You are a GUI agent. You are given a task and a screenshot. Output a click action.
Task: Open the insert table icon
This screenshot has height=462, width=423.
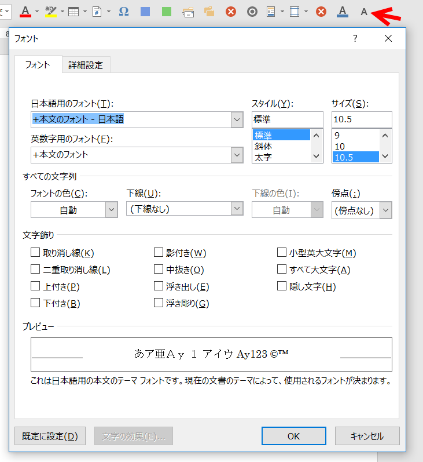click(73, 11)
